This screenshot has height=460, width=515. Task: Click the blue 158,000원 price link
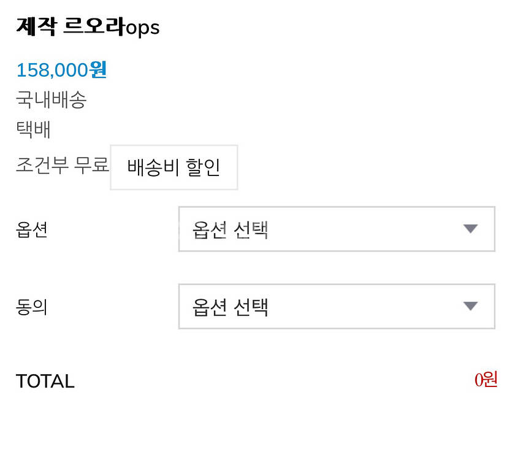(61, 70)
